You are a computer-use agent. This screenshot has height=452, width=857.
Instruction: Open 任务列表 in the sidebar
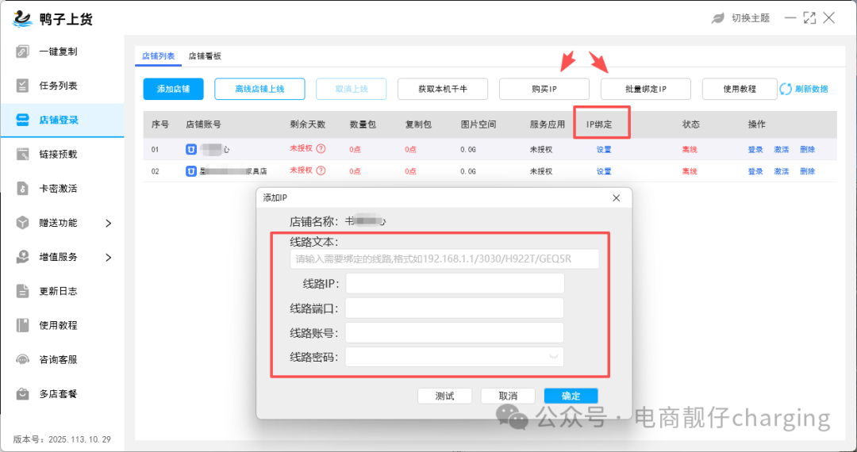59,86
